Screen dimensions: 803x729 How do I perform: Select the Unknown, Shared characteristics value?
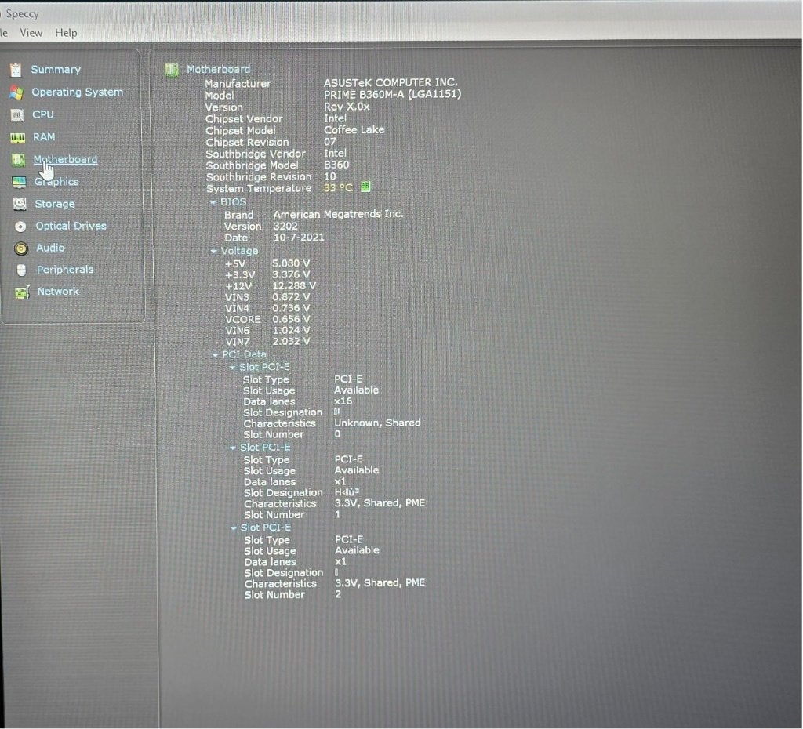coord(377,423)
